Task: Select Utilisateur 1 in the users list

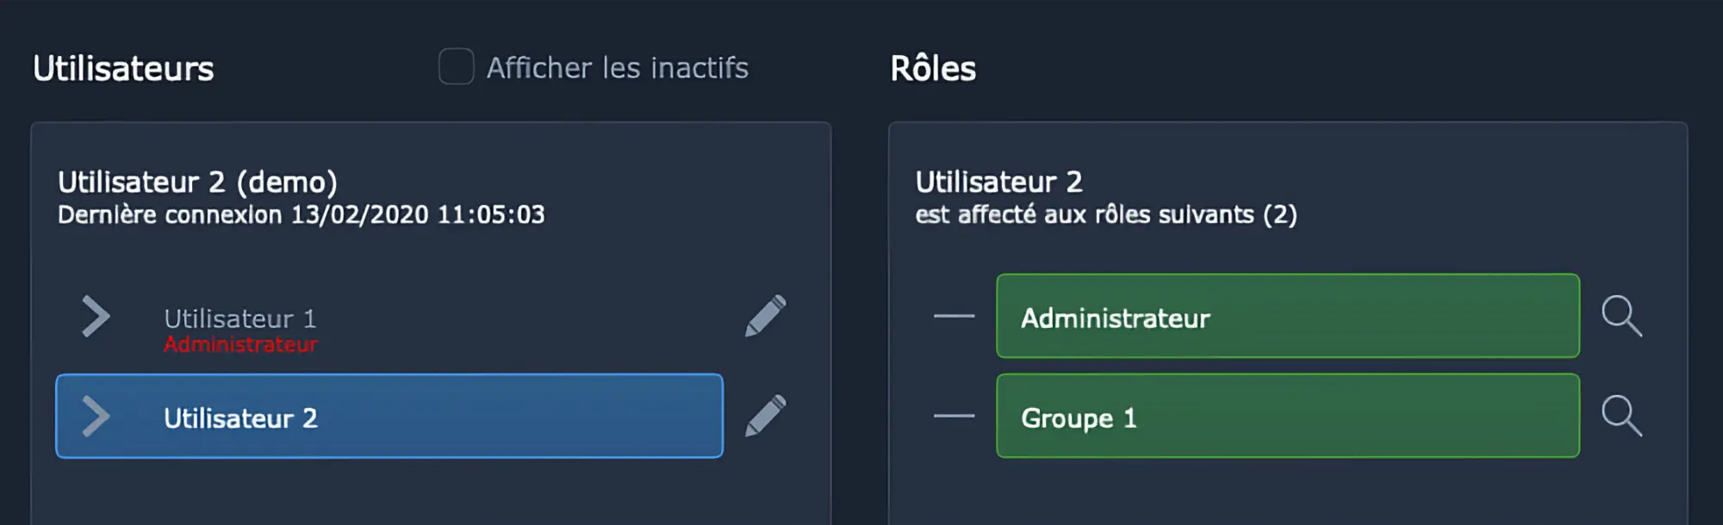Action: pyautogui.click(x=240, y=318)
